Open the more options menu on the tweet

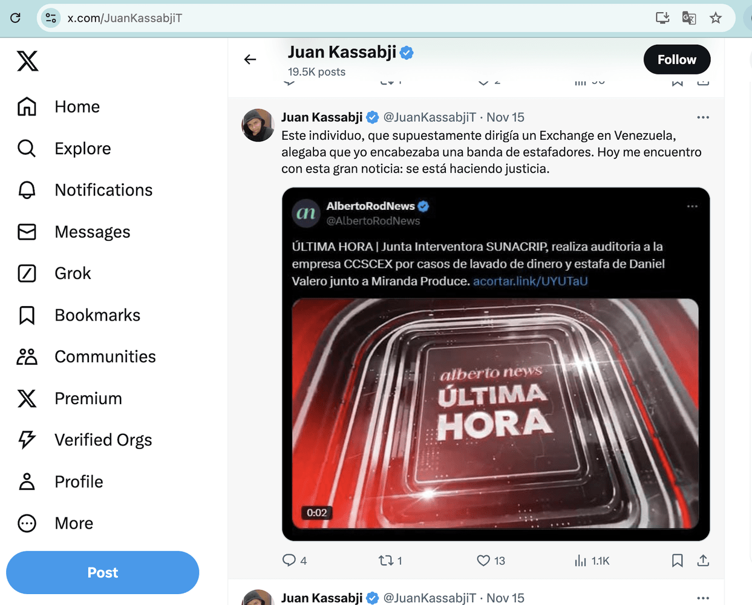(x=703, y=117)
